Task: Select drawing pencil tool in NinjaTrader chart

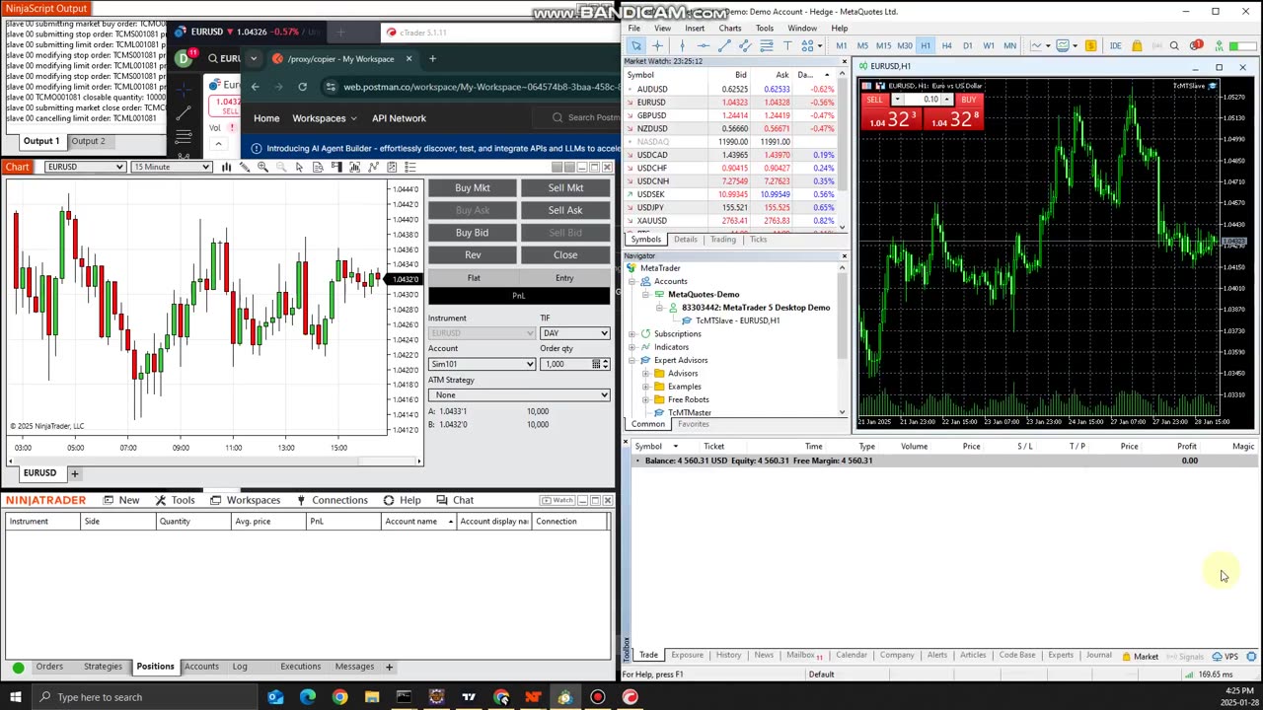Action: [245, 167]
